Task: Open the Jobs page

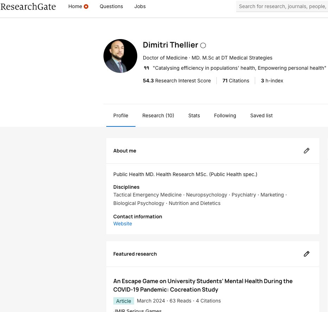Action: (140, 6)
